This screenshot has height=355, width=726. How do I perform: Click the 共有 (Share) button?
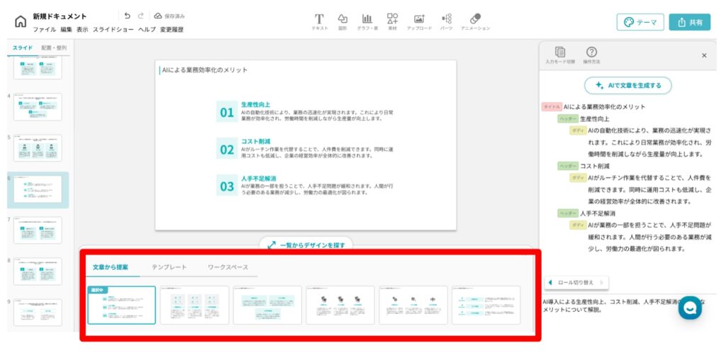coord(689,22)
